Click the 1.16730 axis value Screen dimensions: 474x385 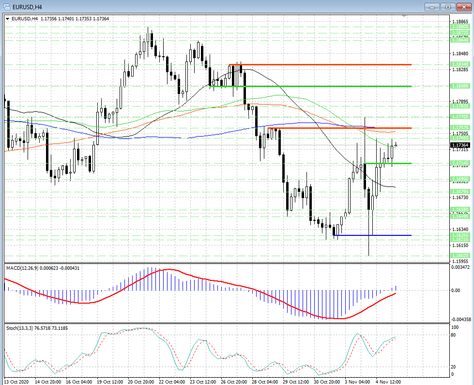click(460, 198)
